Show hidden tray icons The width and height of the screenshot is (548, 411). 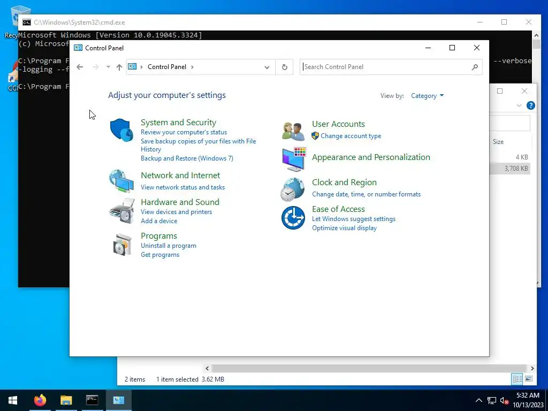[x=479, y=400]
